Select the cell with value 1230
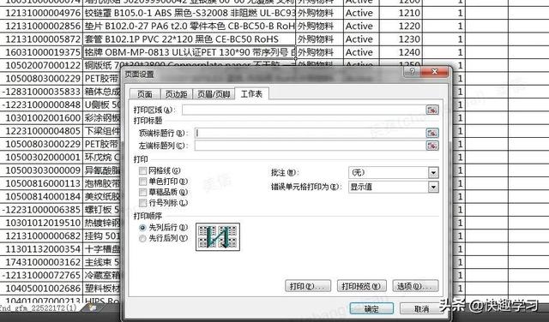 401,39
